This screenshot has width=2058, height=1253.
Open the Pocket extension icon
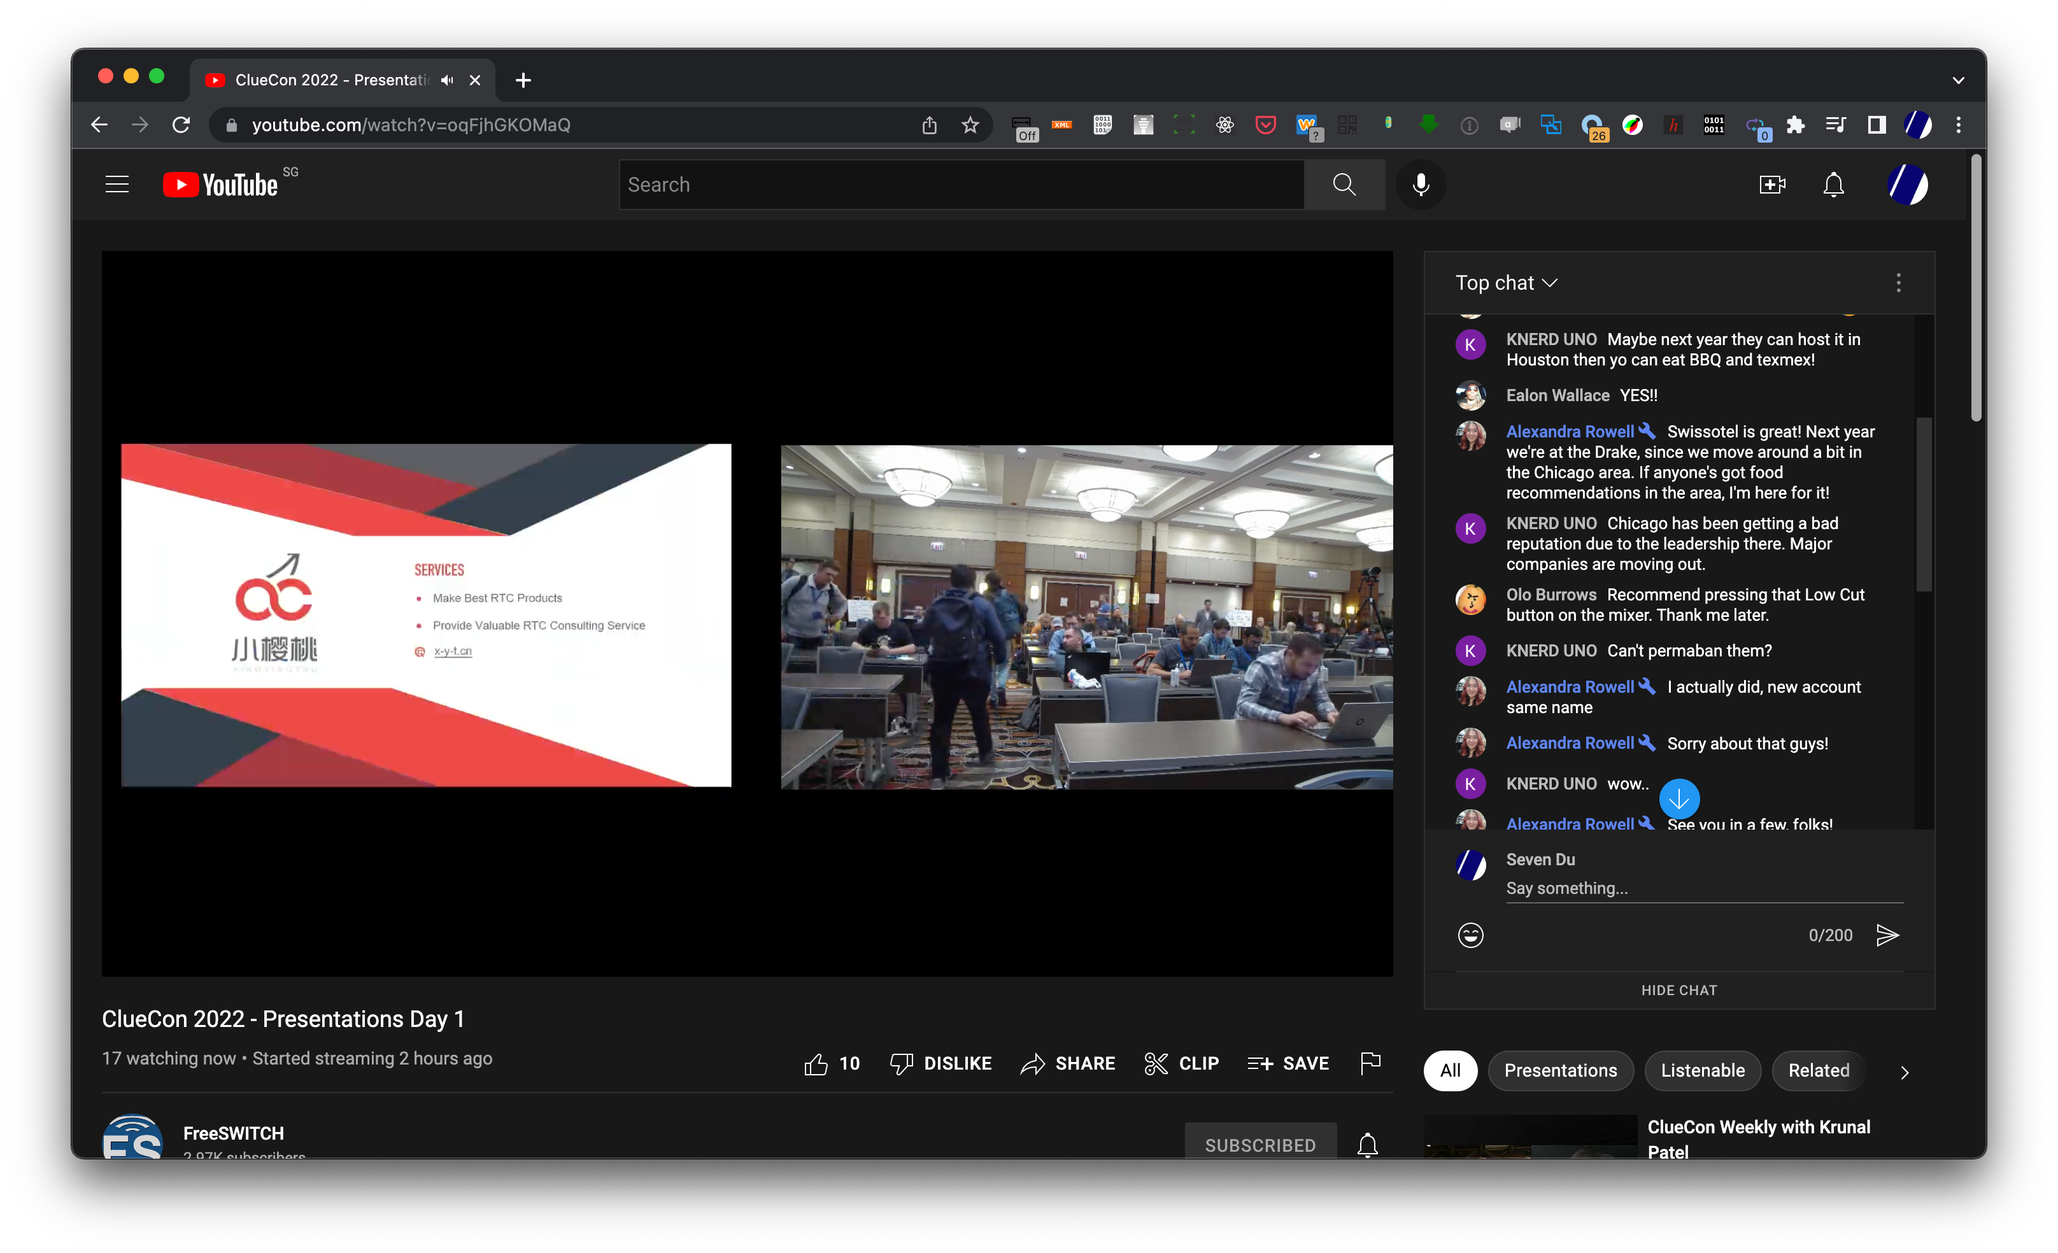coord(1265,125)
